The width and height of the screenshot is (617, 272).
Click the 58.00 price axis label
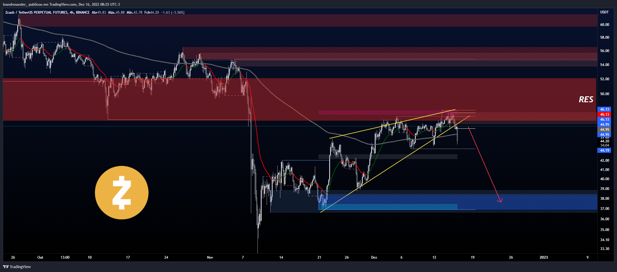[x=604, y=37]
